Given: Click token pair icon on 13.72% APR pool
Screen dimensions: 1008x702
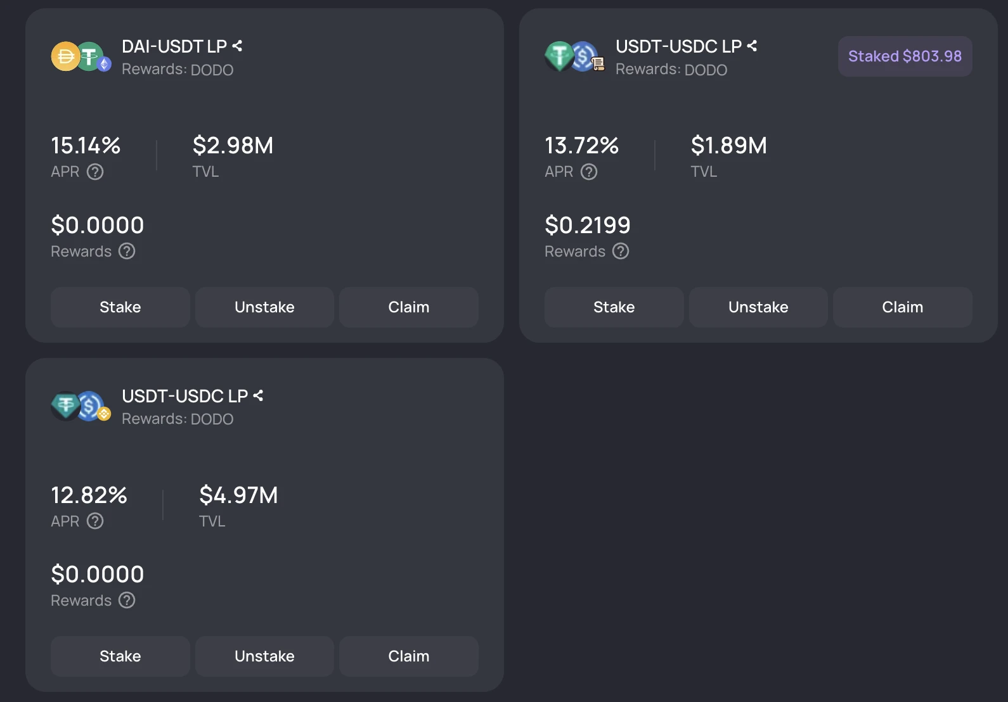Looking at the screenshot, I should pyautogui.click(x=574, y=56).
